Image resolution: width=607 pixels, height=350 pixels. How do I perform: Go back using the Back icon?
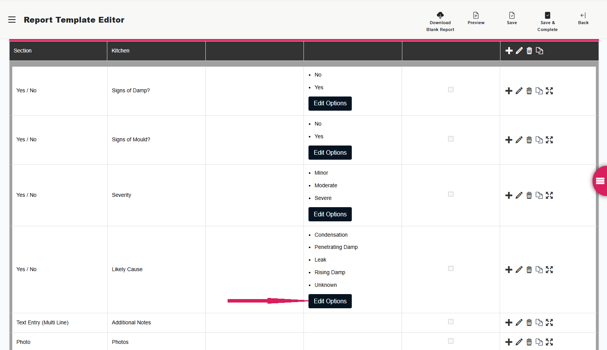[583, 15]
